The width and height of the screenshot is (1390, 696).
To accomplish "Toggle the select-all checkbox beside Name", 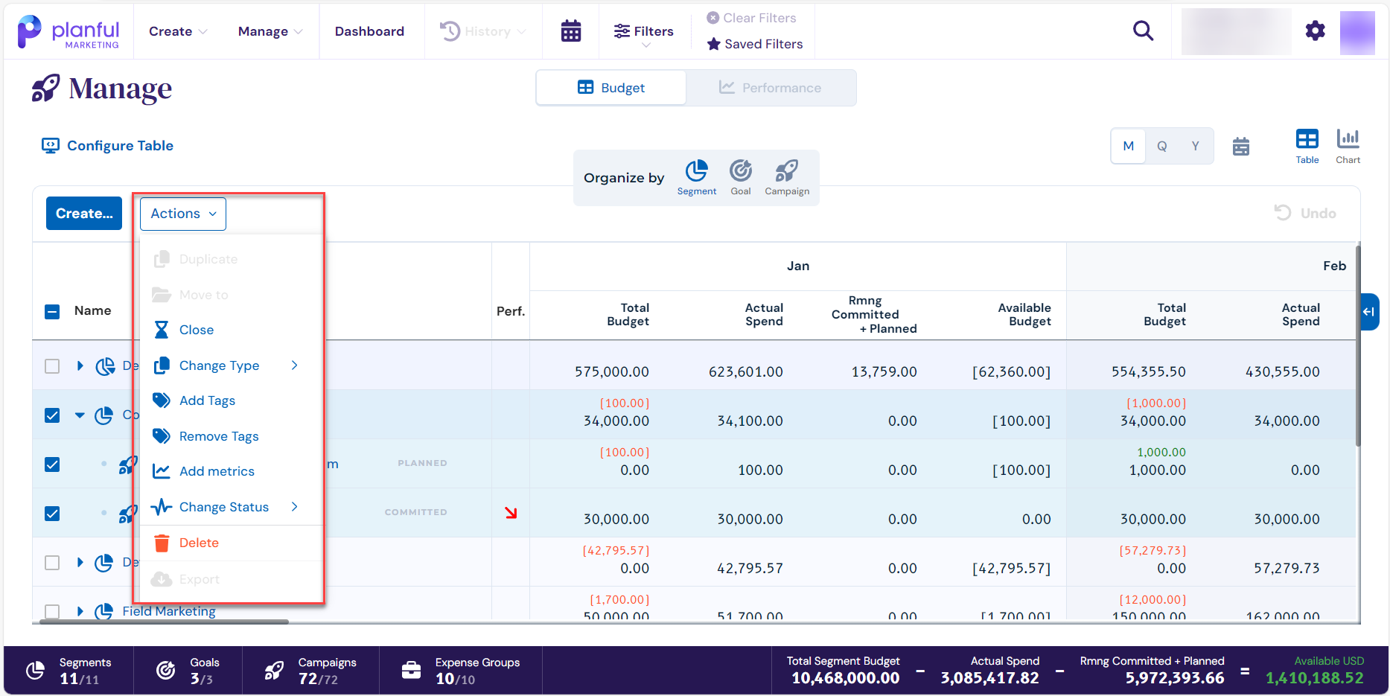I will (52, 312).
